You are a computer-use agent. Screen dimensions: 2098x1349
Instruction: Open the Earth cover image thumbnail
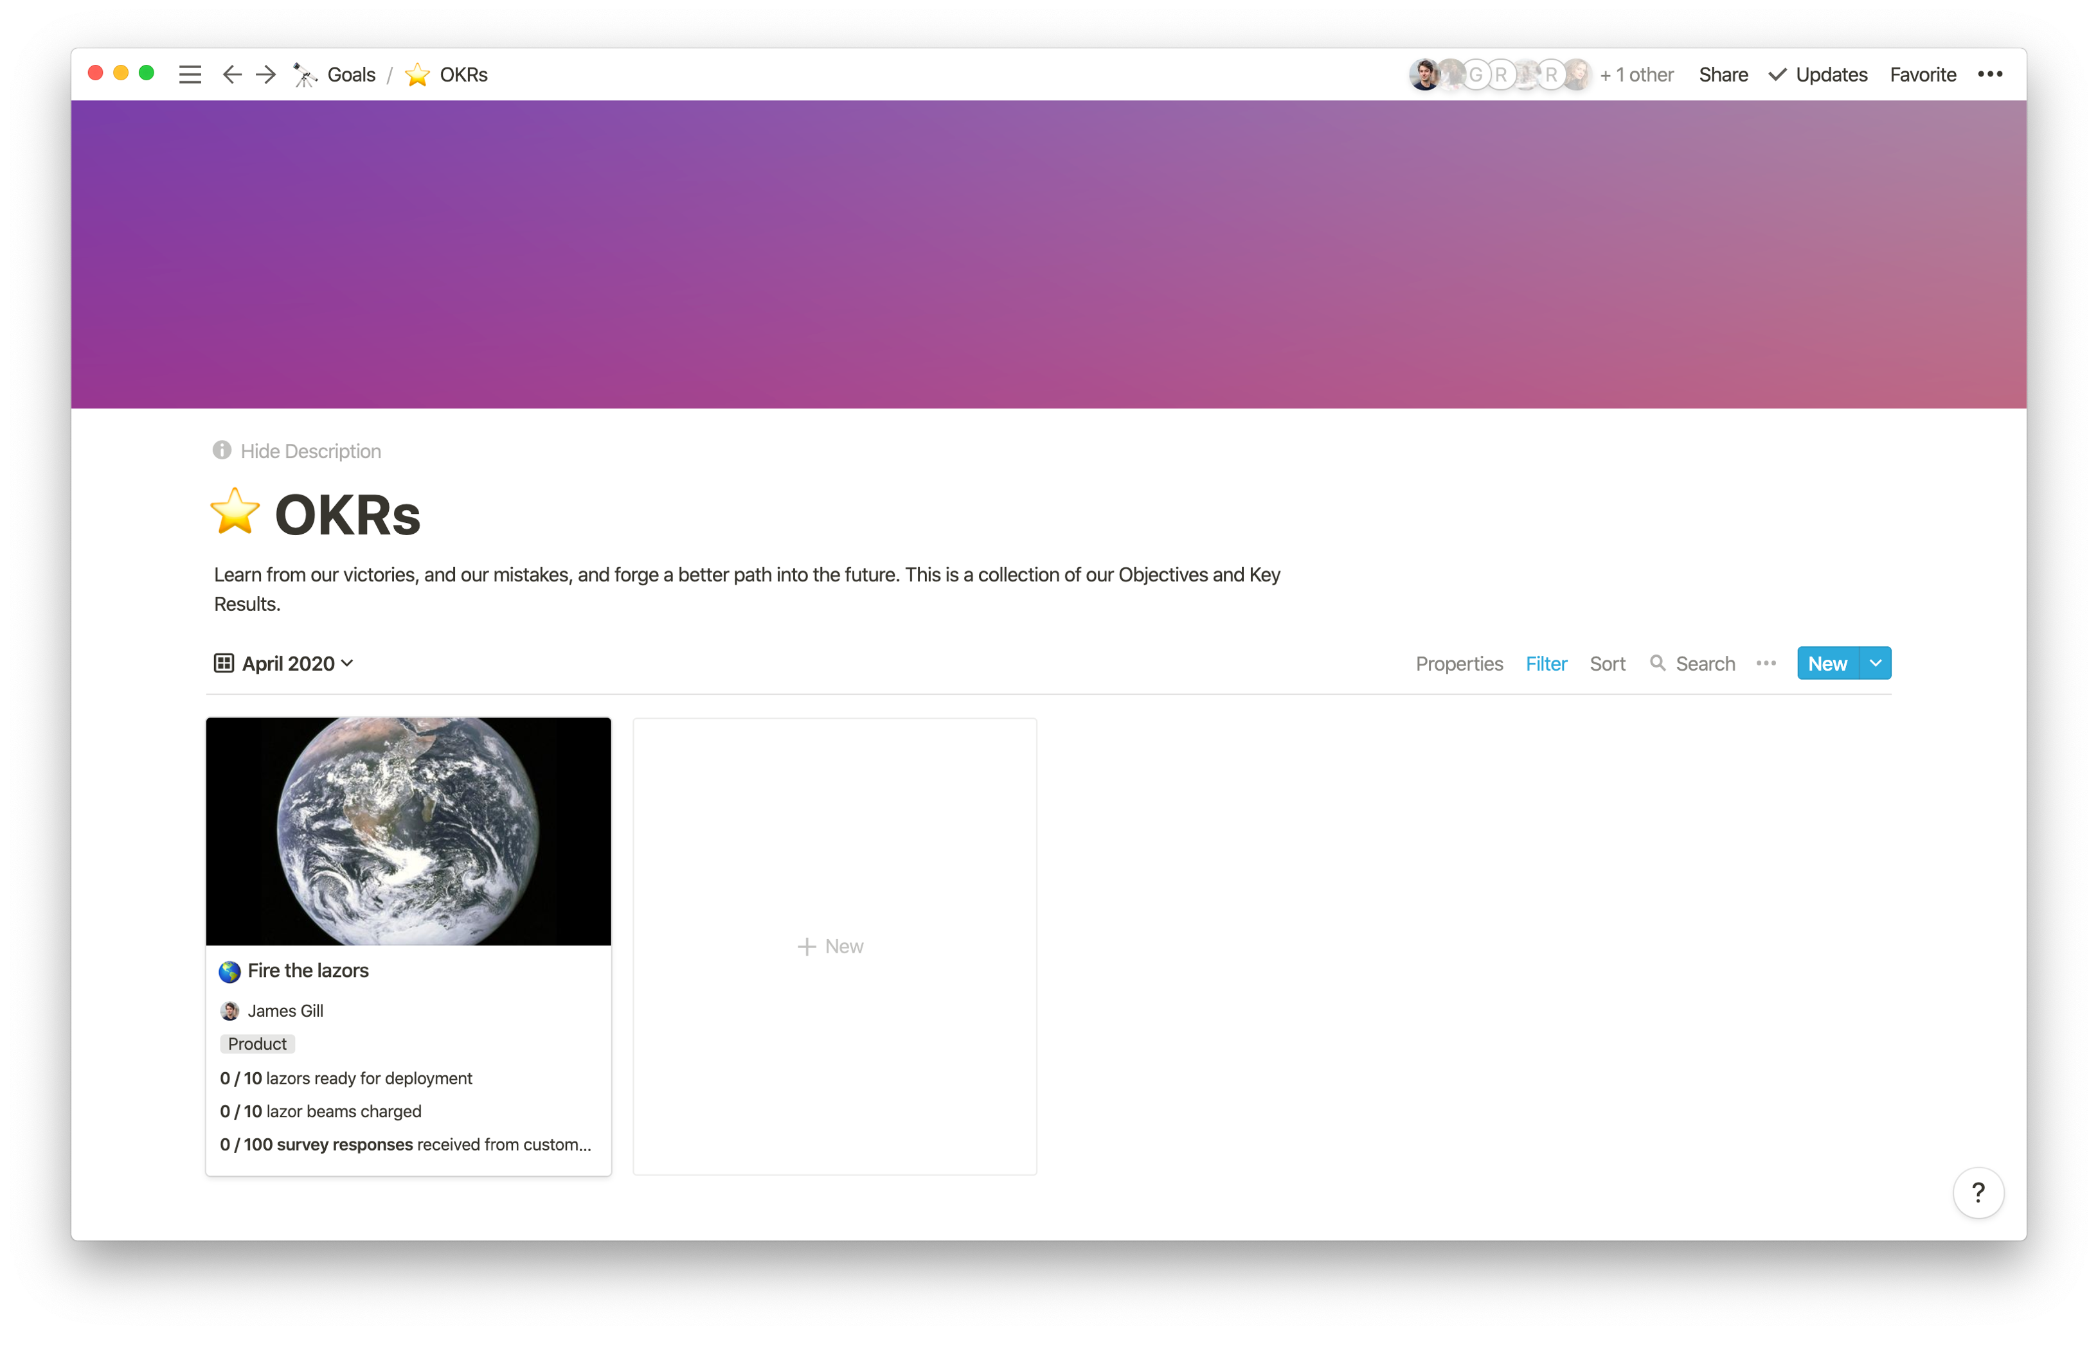[x=408, y=831]
